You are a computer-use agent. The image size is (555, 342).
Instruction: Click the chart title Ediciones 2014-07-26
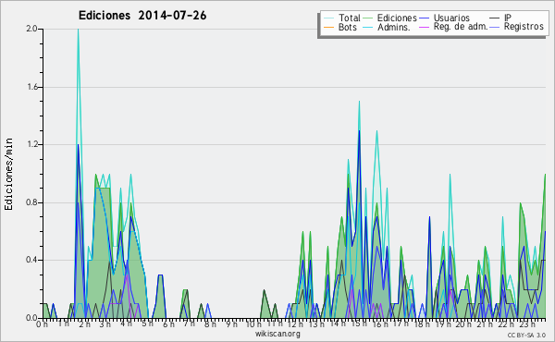tap(142, 16)
